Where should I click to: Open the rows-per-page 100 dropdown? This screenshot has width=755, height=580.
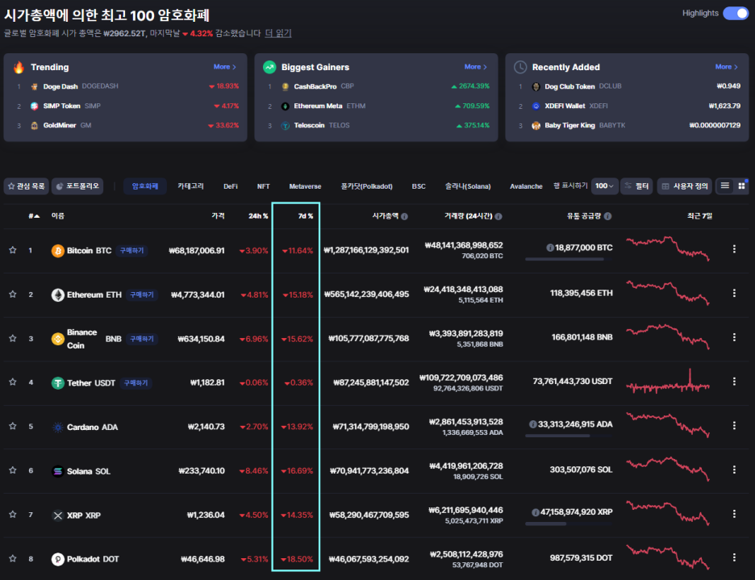(604, 186)
